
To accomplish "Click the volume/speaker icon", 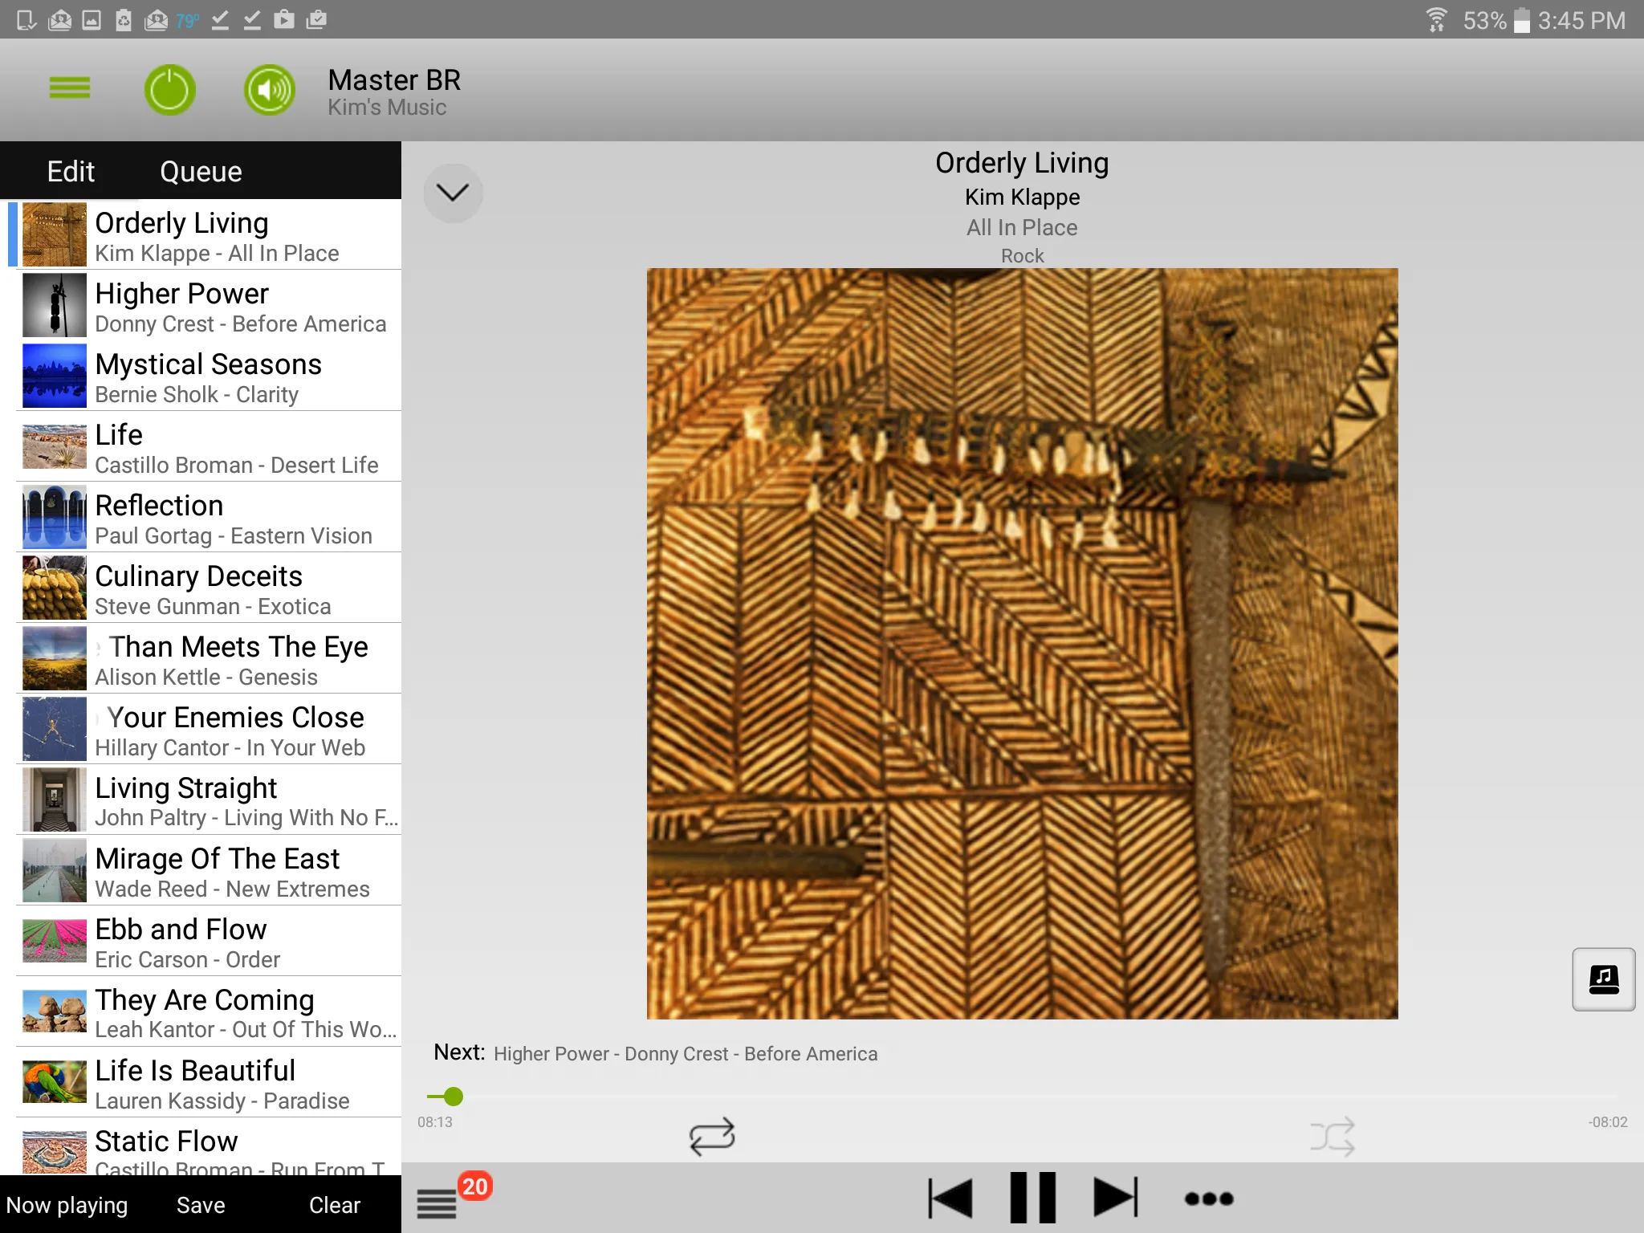I will 268,89.
